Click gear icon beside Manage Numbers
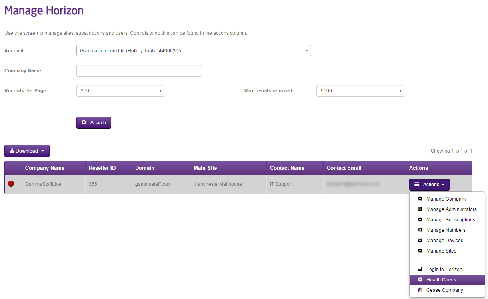 [420, 230]
